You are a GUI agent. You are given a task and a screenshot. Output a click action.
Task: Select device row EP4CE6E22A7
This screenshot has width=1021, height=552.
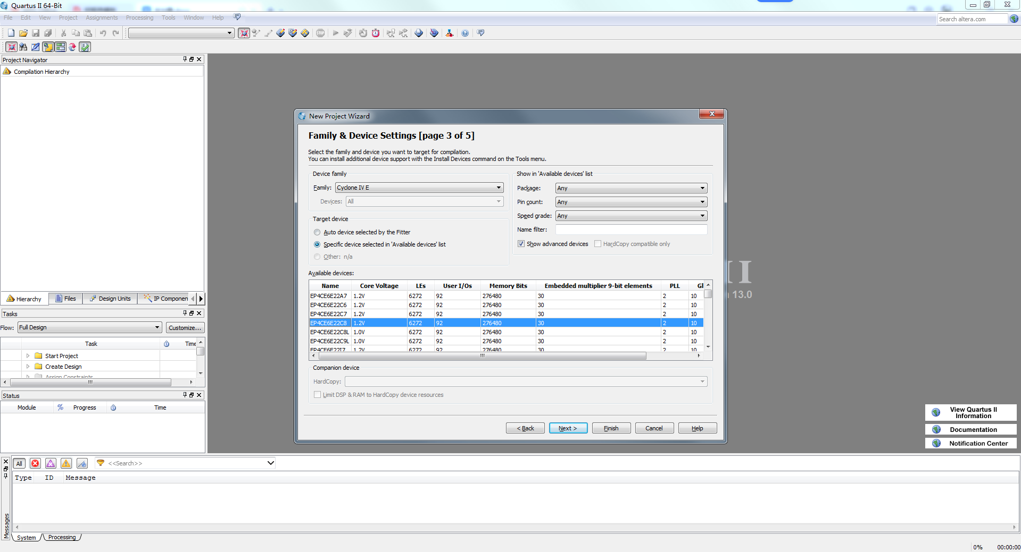(506, 296)
